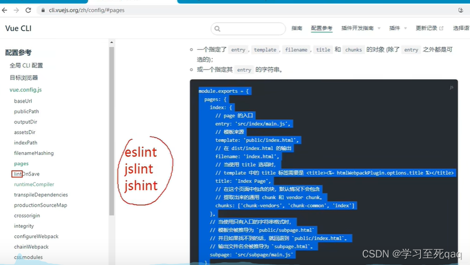Jump to outputDir in sidebar
470x265 pixels.
(25, 122)
